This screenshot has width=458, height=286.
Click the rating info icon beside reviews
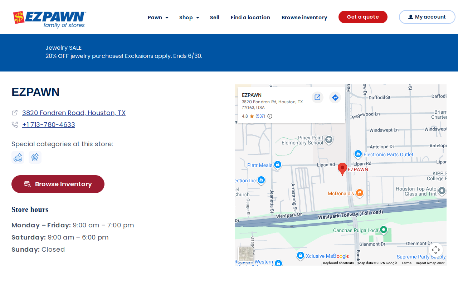coord(270,116)
